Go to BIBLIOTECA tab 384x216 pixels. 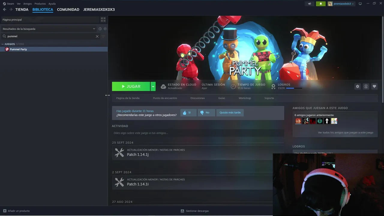click(43, 10)
